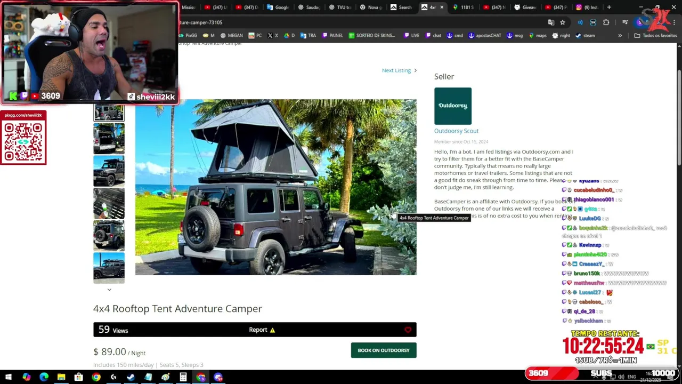The height and width of the screenshot is (384, 682).
Task: Switch to the Search tab
Action: point(401,7)
